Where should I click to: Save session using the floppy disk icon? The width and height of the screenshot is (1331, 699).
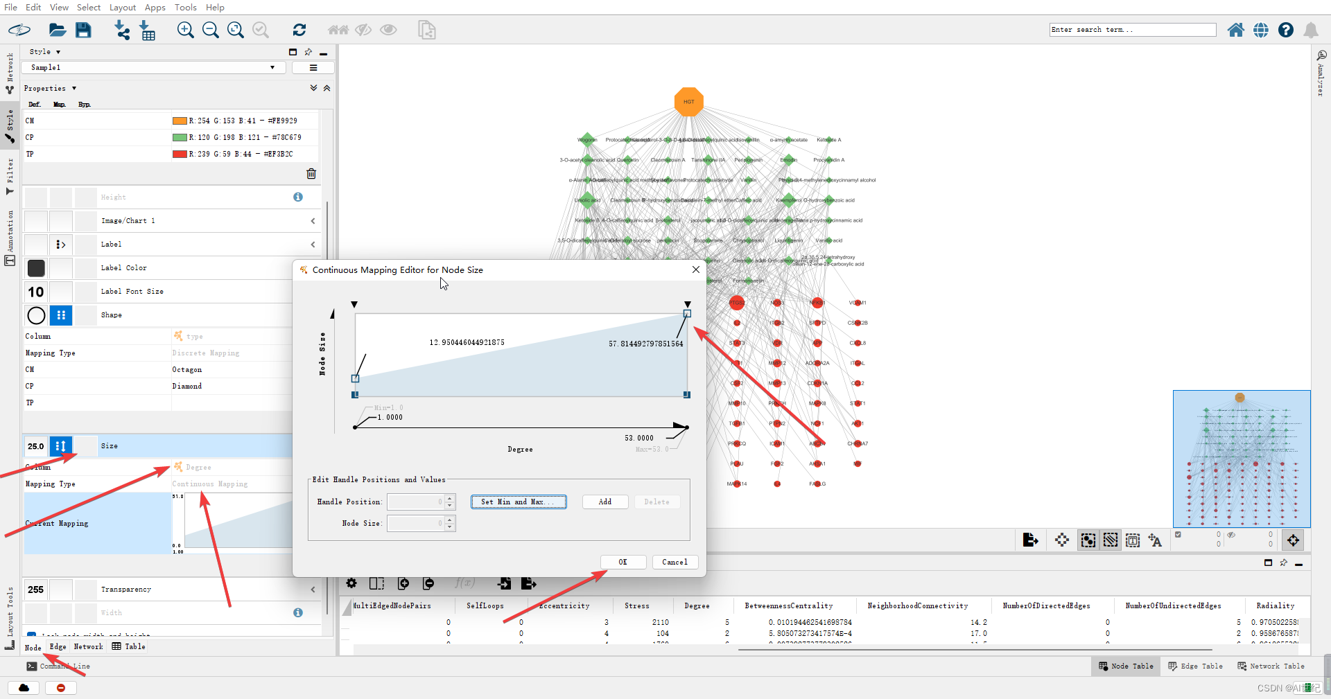pos(83,30)
